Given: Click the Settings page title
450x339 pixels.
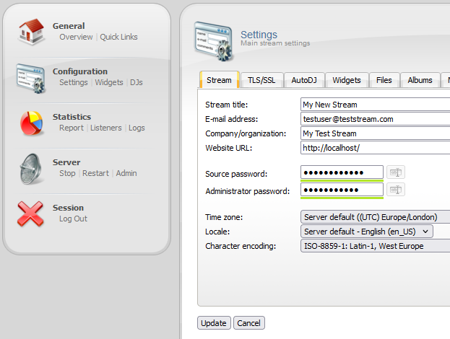Looking at the screenshot, I should (x=259, y=35).
